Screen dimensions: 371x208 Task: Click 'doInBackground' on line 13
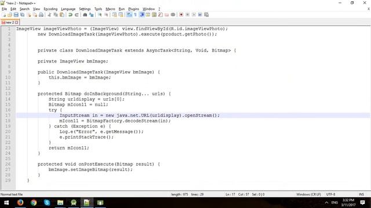(103, 94)
